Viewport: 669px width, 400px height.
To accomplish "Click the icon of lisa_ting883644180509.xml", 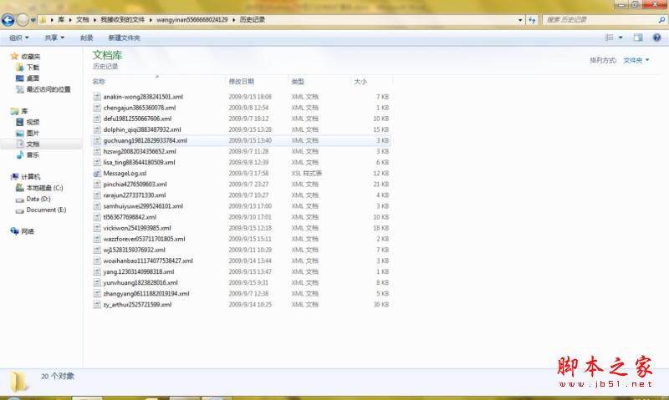I will click(97, 162).
